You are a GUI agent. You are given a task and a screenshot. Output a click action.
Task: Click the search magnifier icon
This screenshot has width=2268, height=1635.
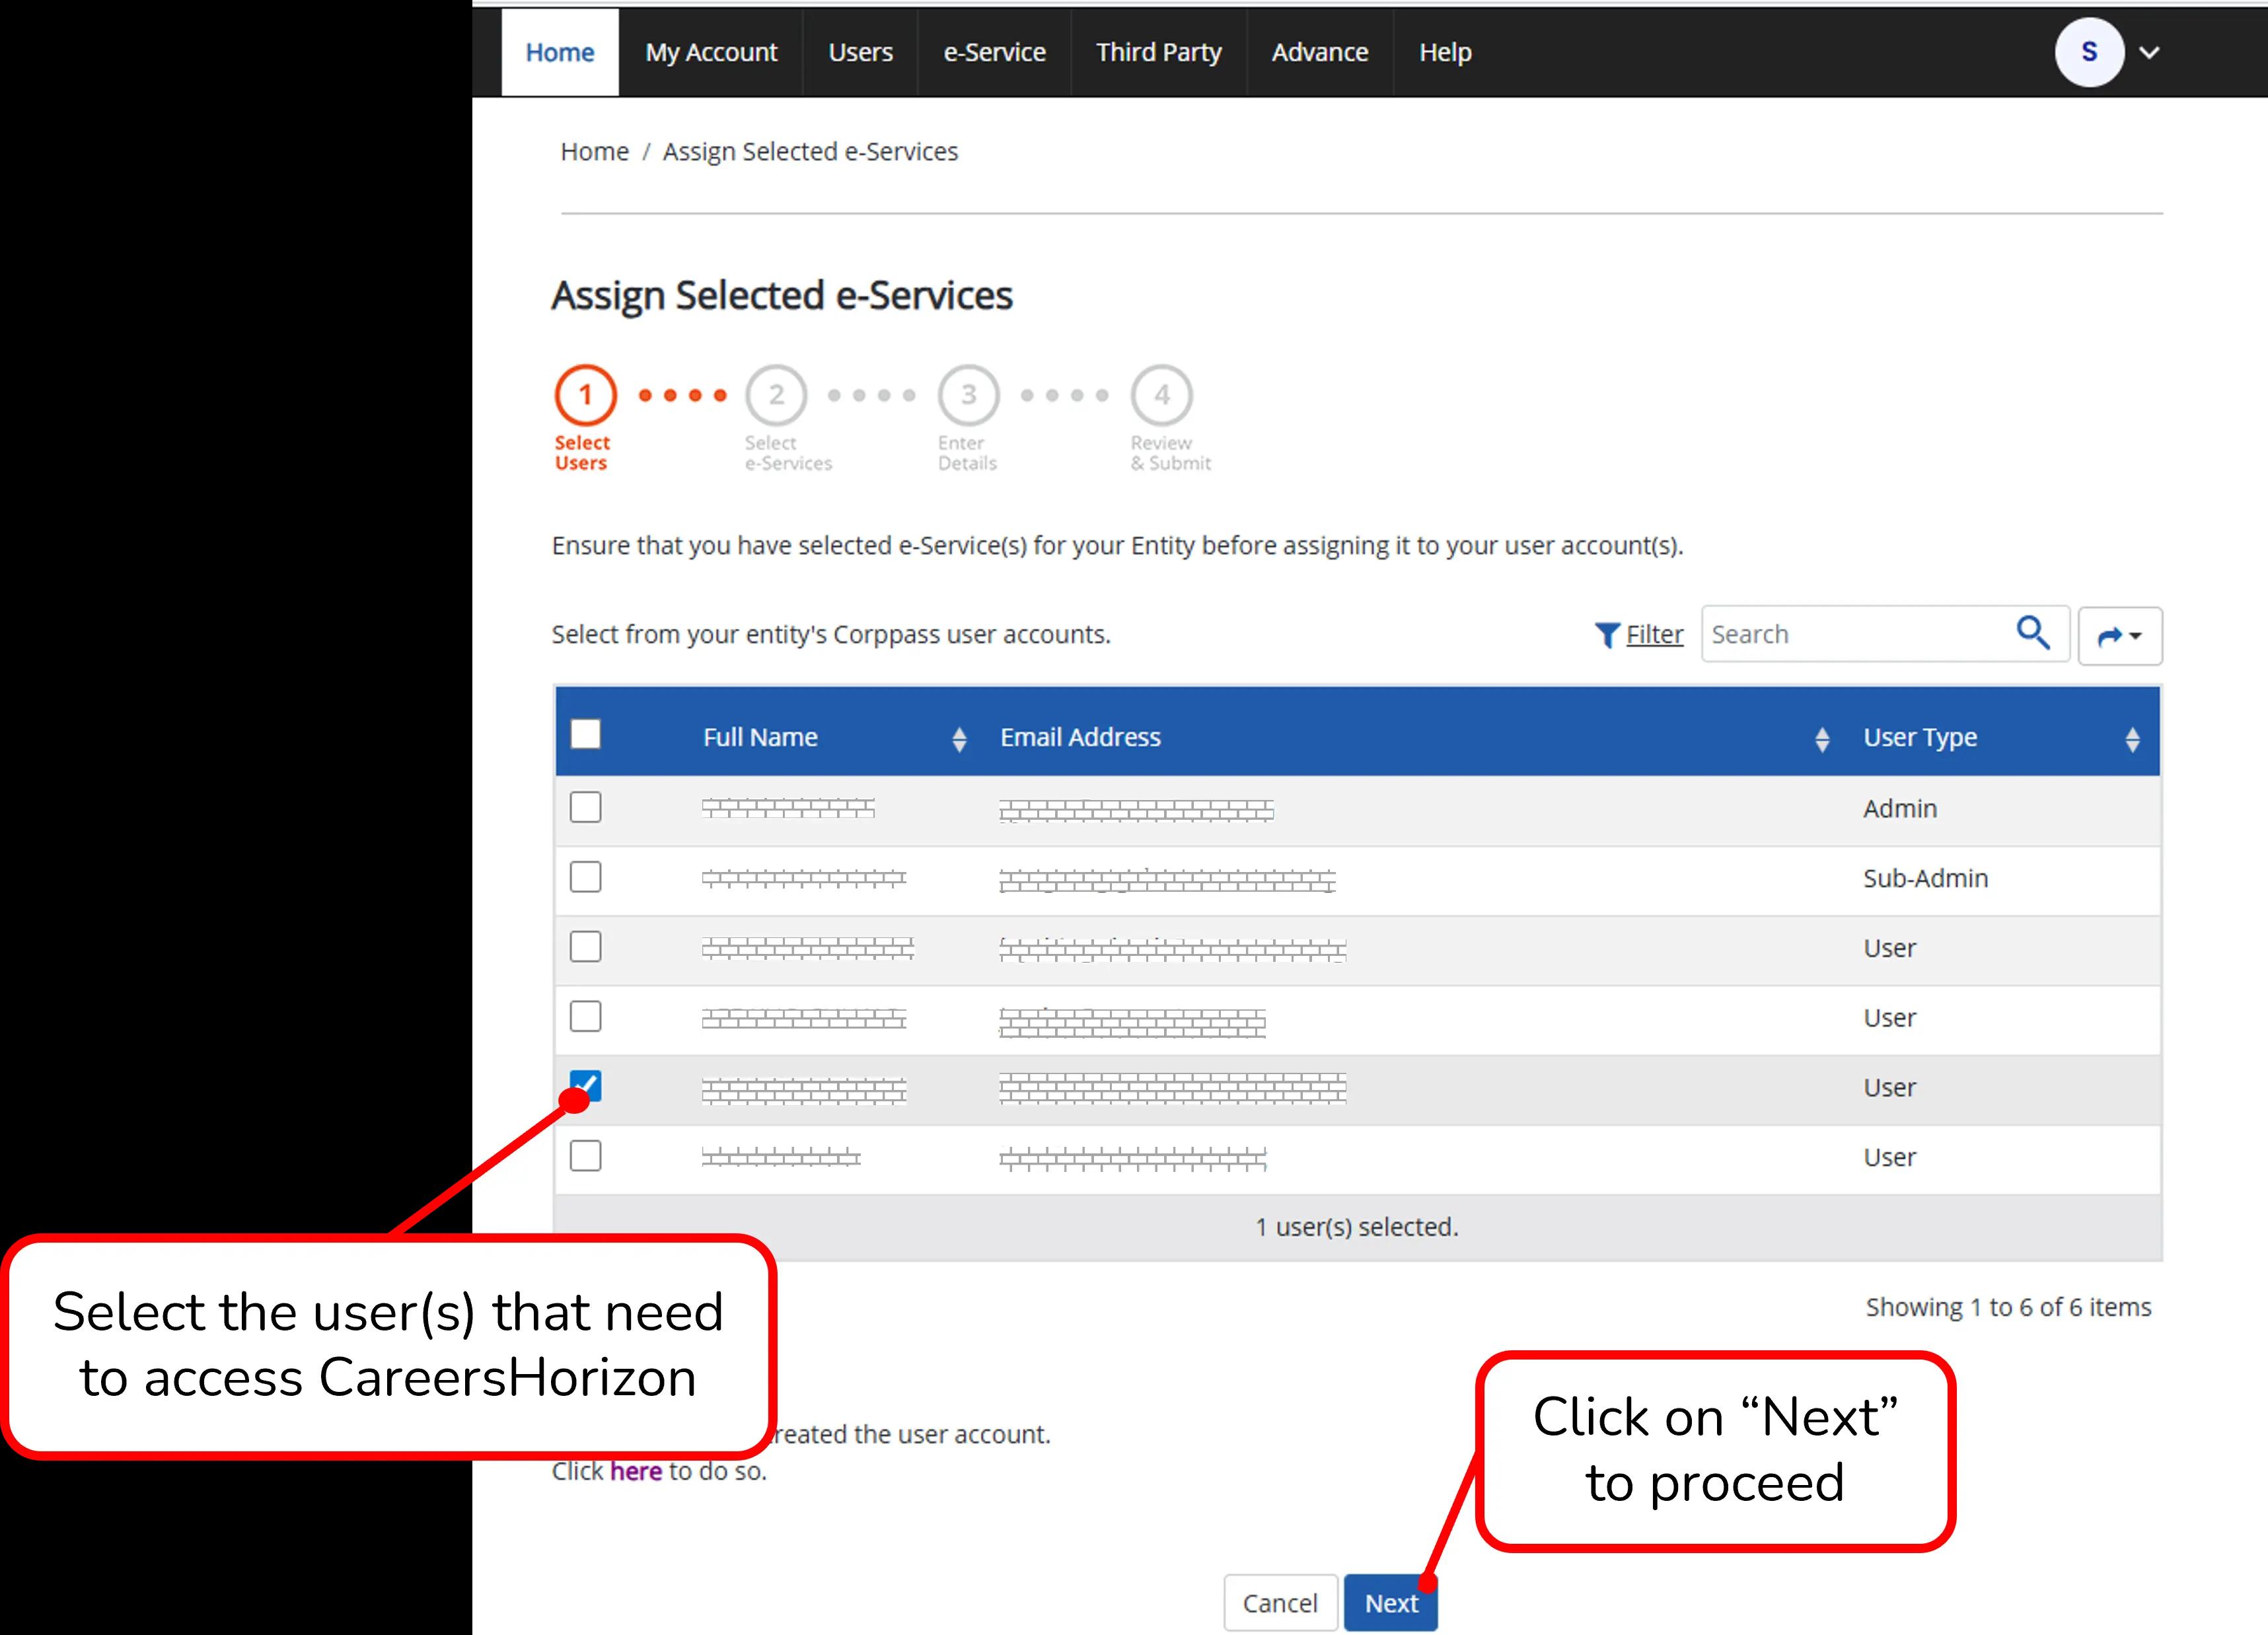click(x=2034, y=633)
